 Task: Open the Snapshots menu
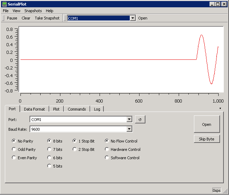(33, 11)
